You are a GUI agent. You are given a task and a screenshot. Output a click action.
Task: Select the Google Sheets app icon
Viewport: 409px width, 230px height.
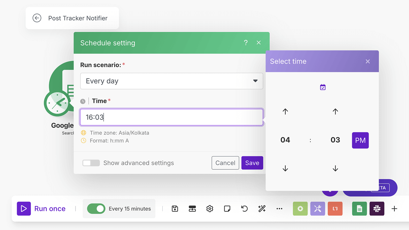[x=360, y=208]
